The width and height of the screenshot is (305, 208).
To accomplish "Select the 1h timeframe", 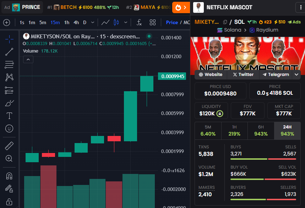I will (67, 23).
